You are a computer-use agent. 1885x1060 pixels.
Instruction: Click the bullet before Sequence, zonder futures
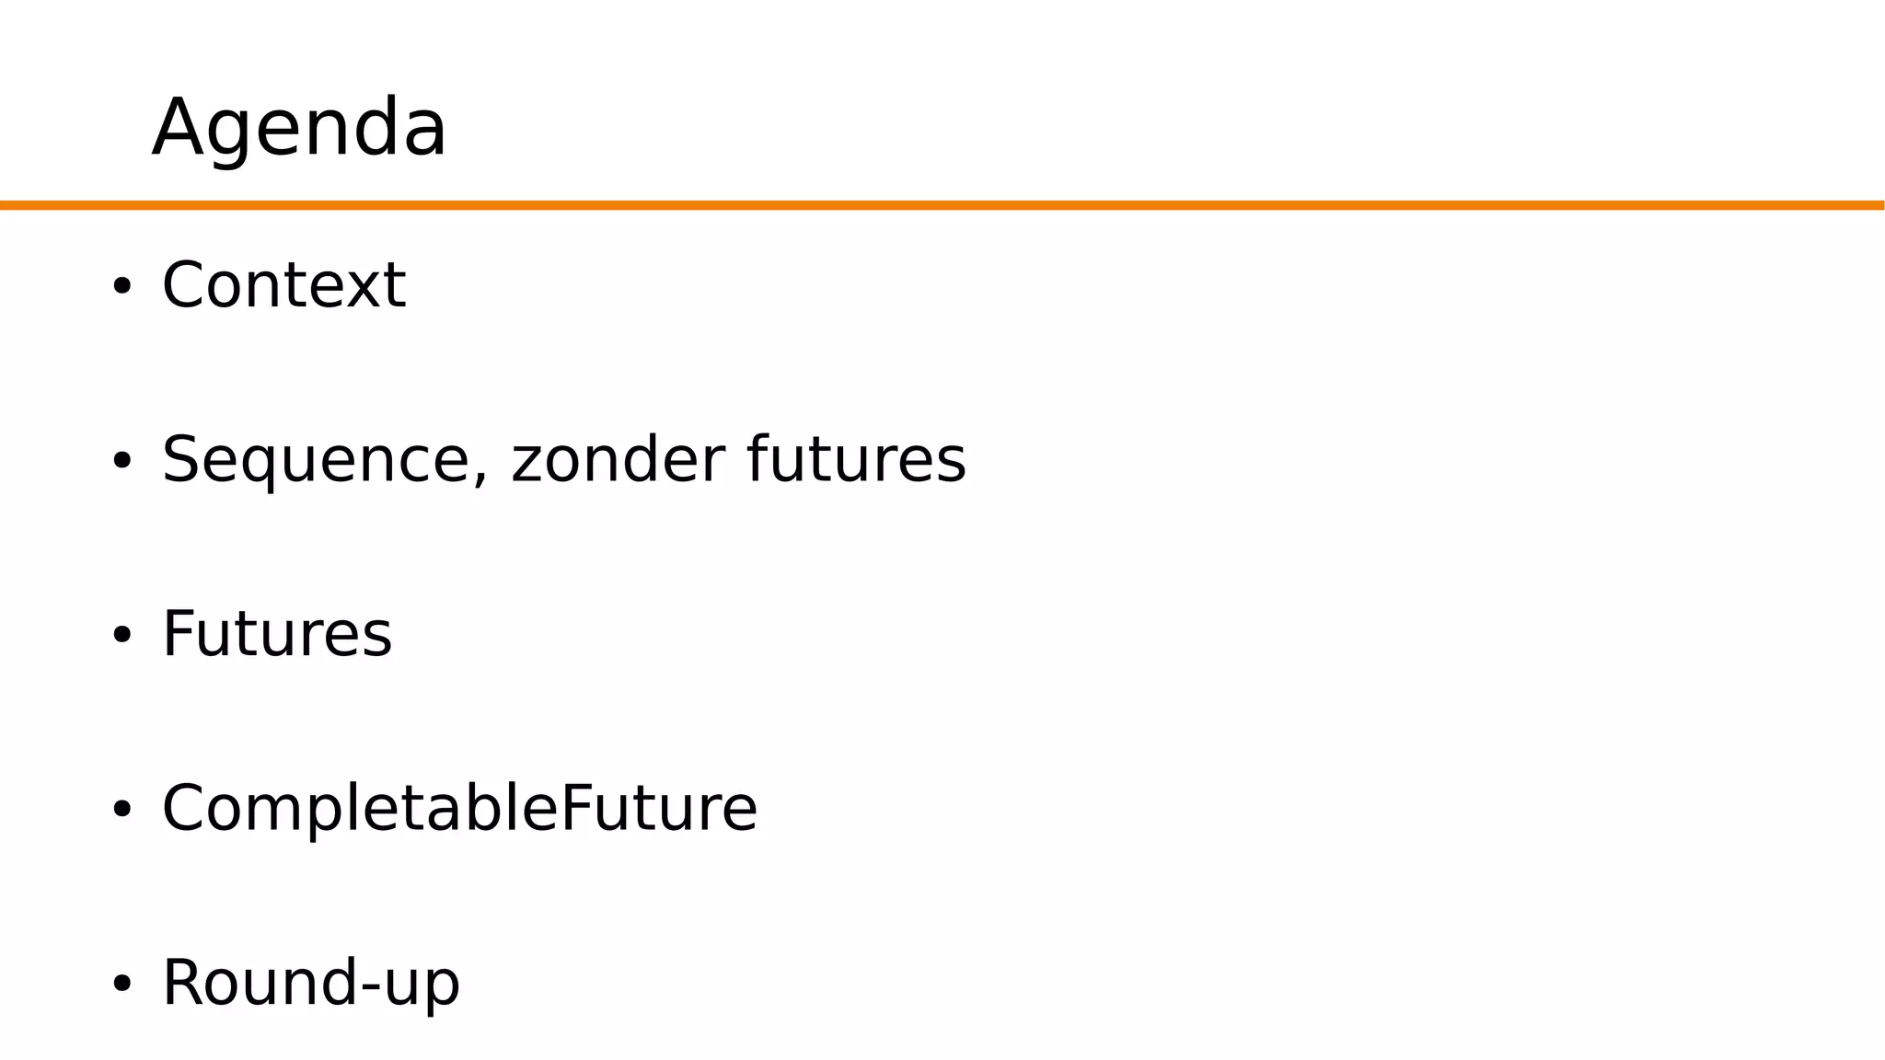[121, 460]
